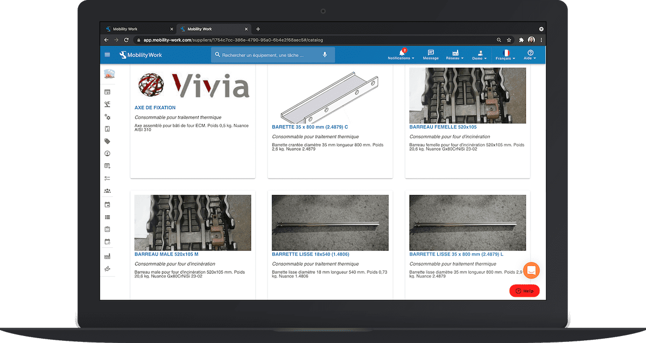This screenshot has width=646, height=343.
Task: Click the calendar icon in sidebar
Action: point(107,204)
